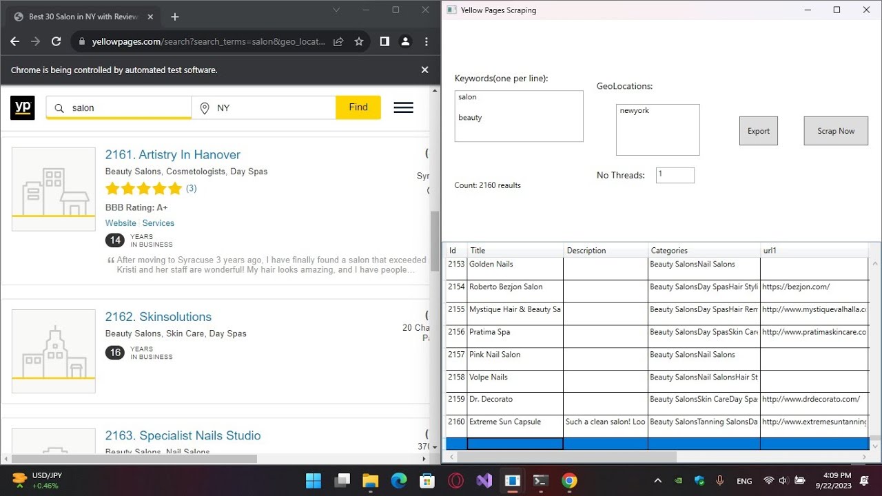Show hidden system tray icons
This screenshot has width=882, height=496.
tap(657, 481)
